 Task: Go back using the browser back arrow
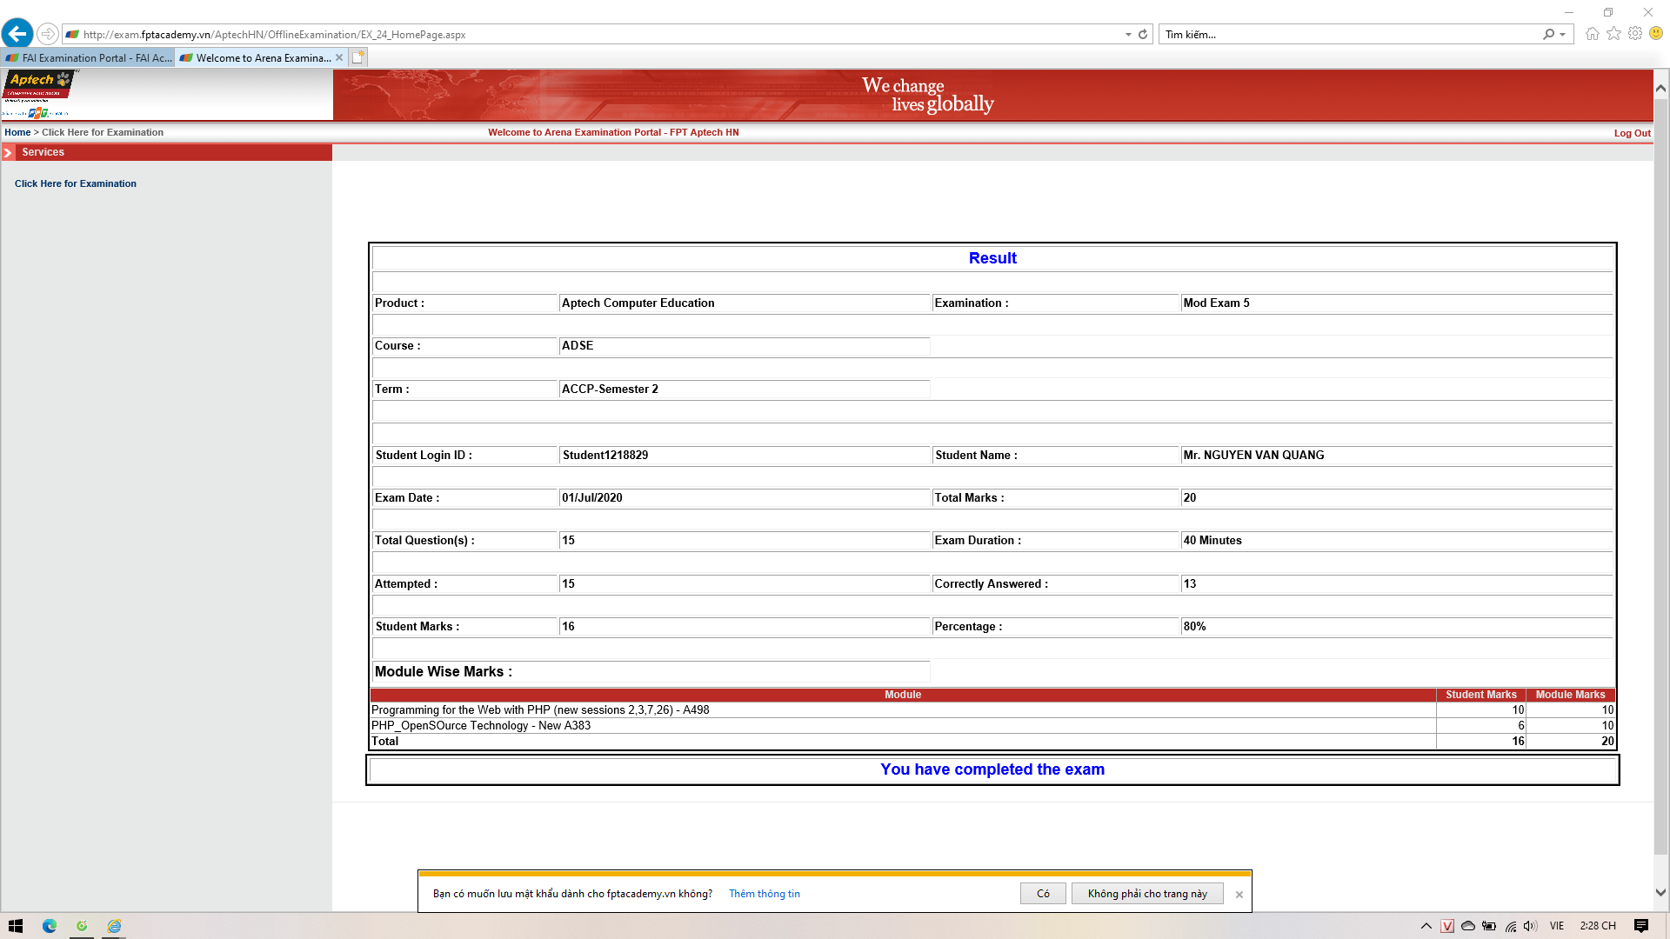(17, 34)
